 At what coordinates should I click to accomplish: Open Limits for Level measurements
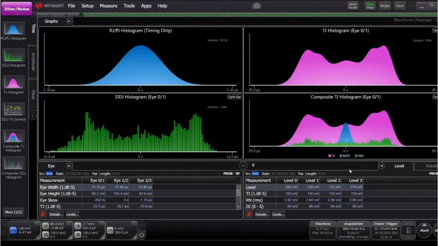278,214
